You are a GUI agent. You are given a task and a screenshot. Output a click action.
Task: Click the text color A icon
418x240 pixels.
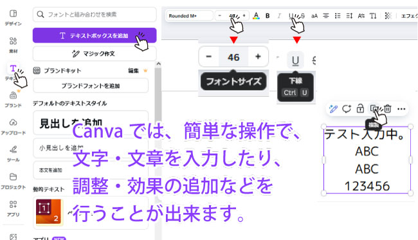(256, 15)
